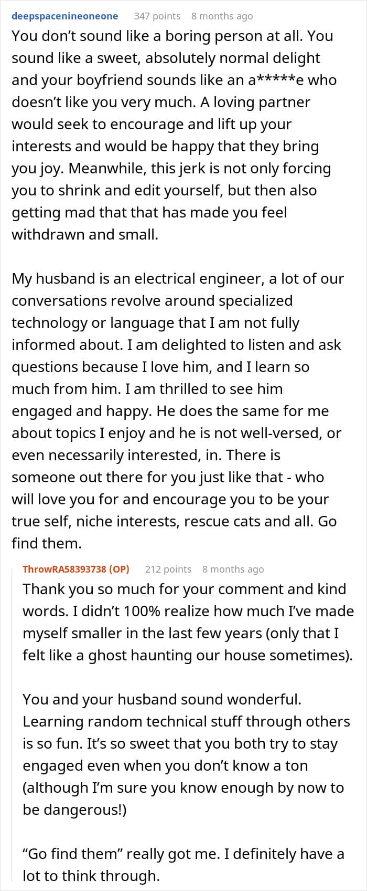Click the (OP) label beside ThrowRA58393738
The width and height of the screenshot is (367, 891).
120,569
